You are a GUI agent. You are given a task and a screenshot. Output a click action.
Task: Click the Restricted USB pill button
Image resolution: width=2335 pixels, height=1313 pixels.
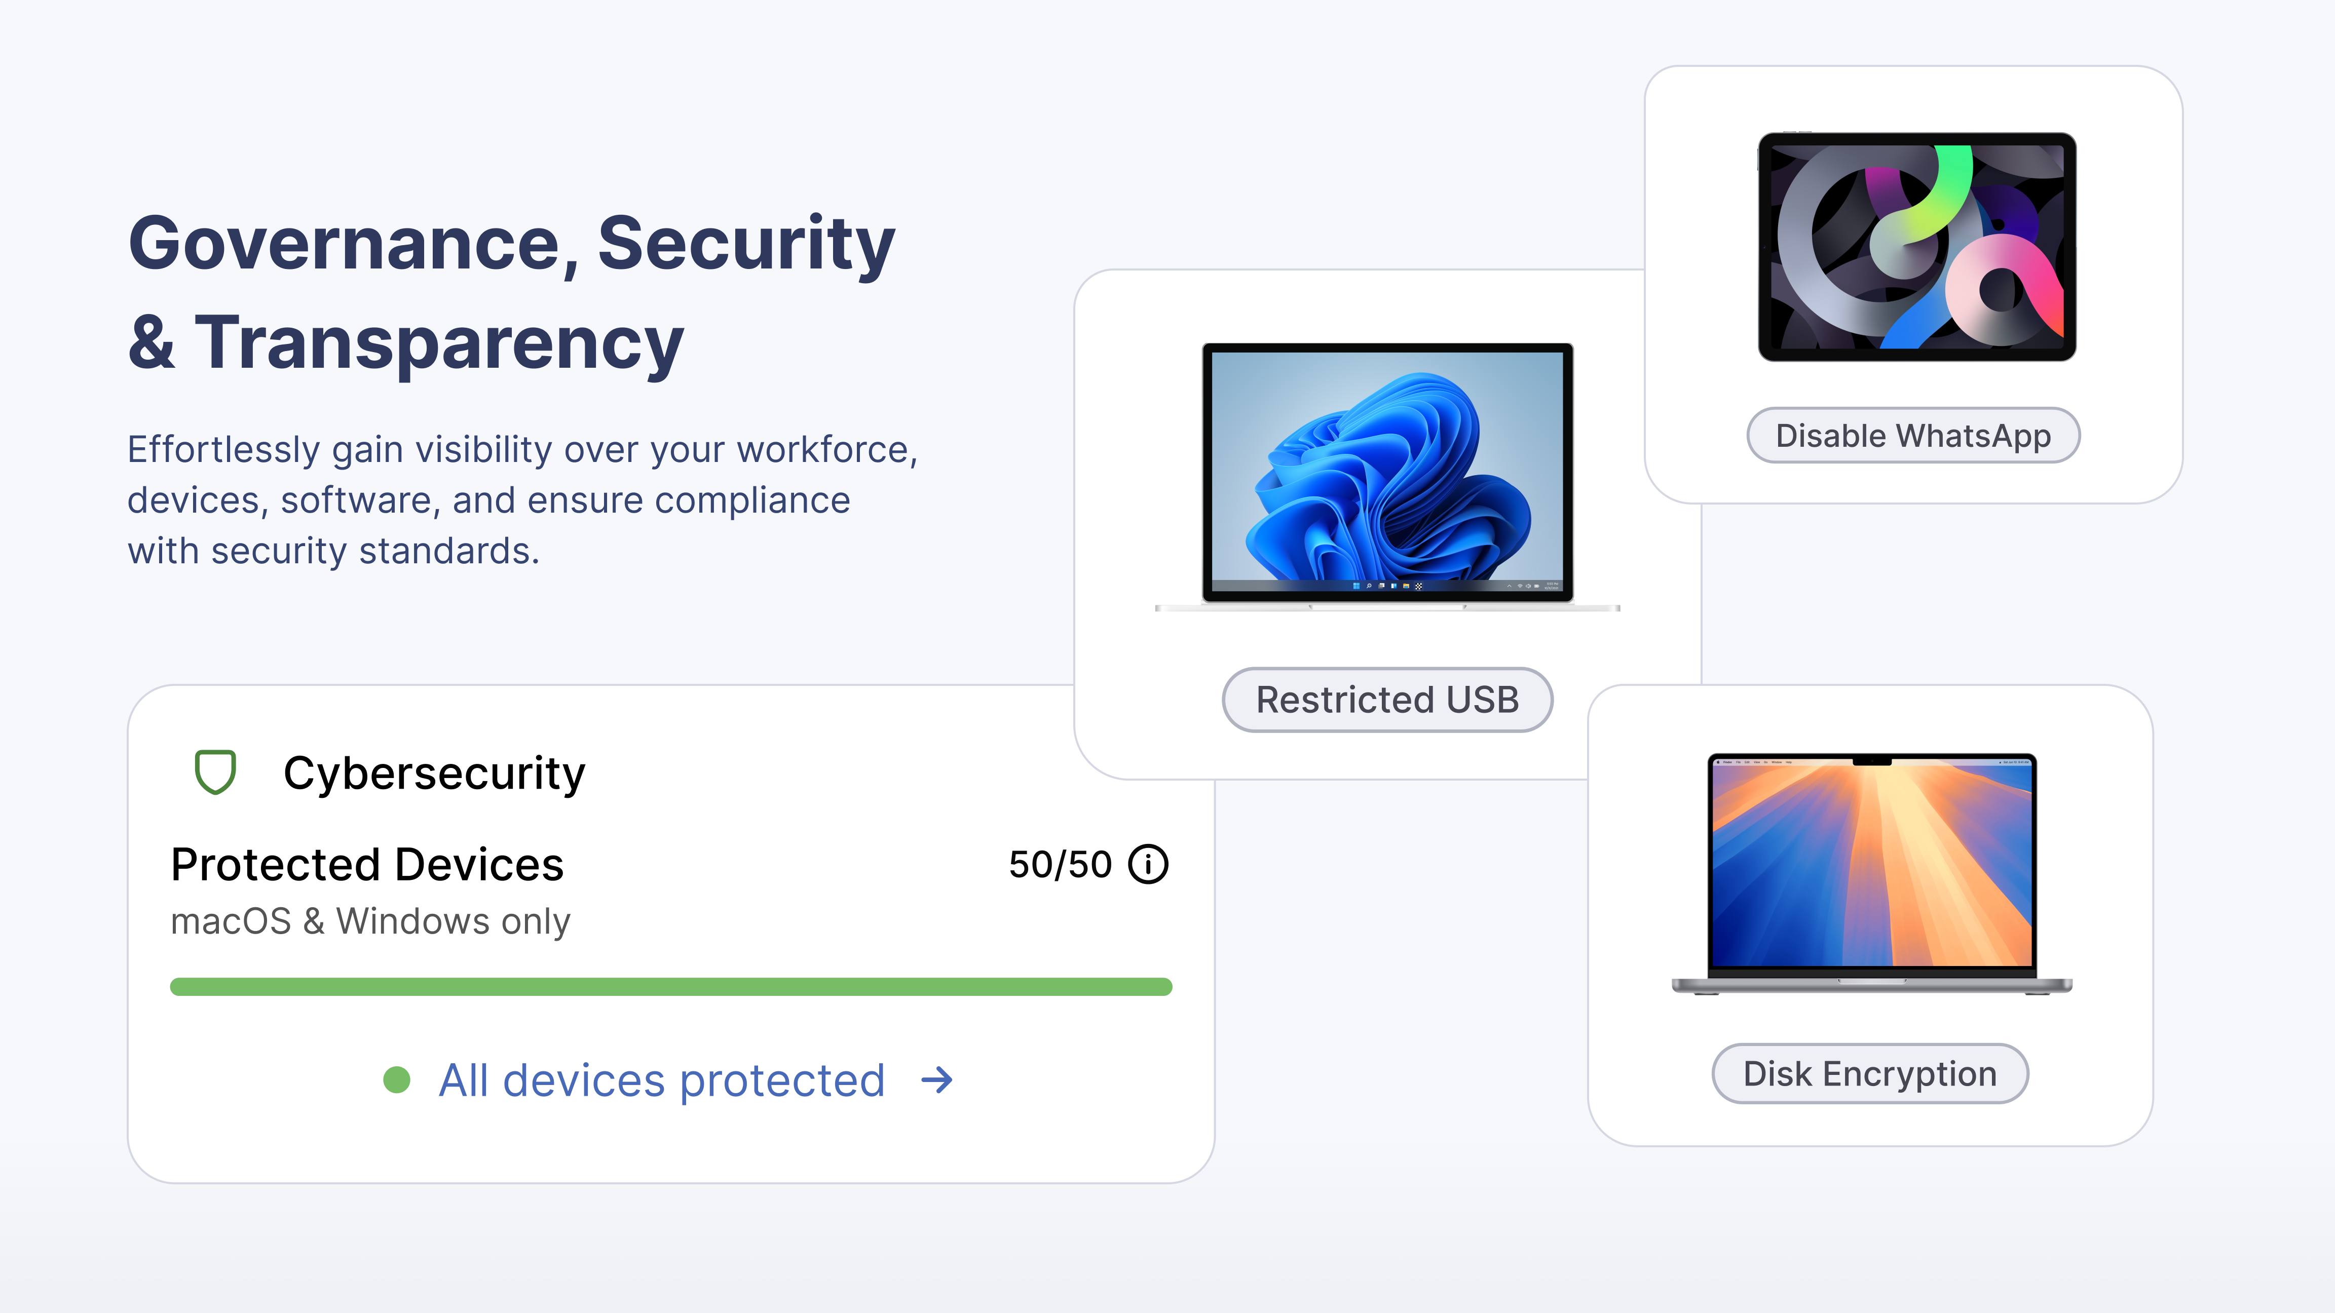[x=1387, y=700]
